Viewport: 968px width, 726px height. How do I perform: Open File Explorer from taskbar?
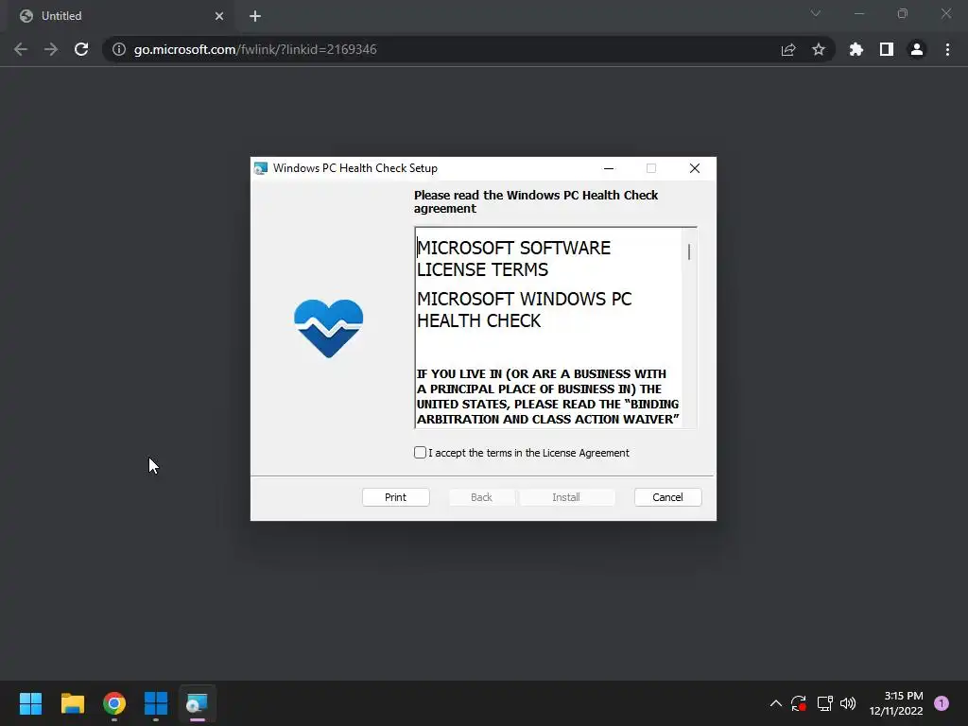coord(72,703)
